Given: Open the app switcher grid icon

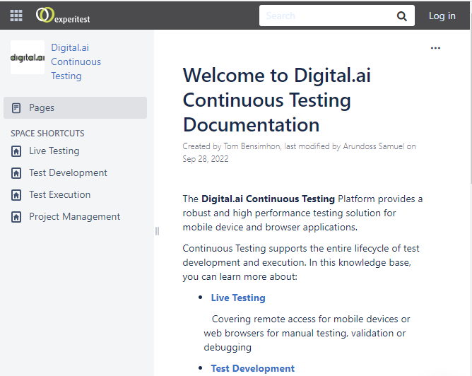Looking at the screenshot, I should point(16,16).
